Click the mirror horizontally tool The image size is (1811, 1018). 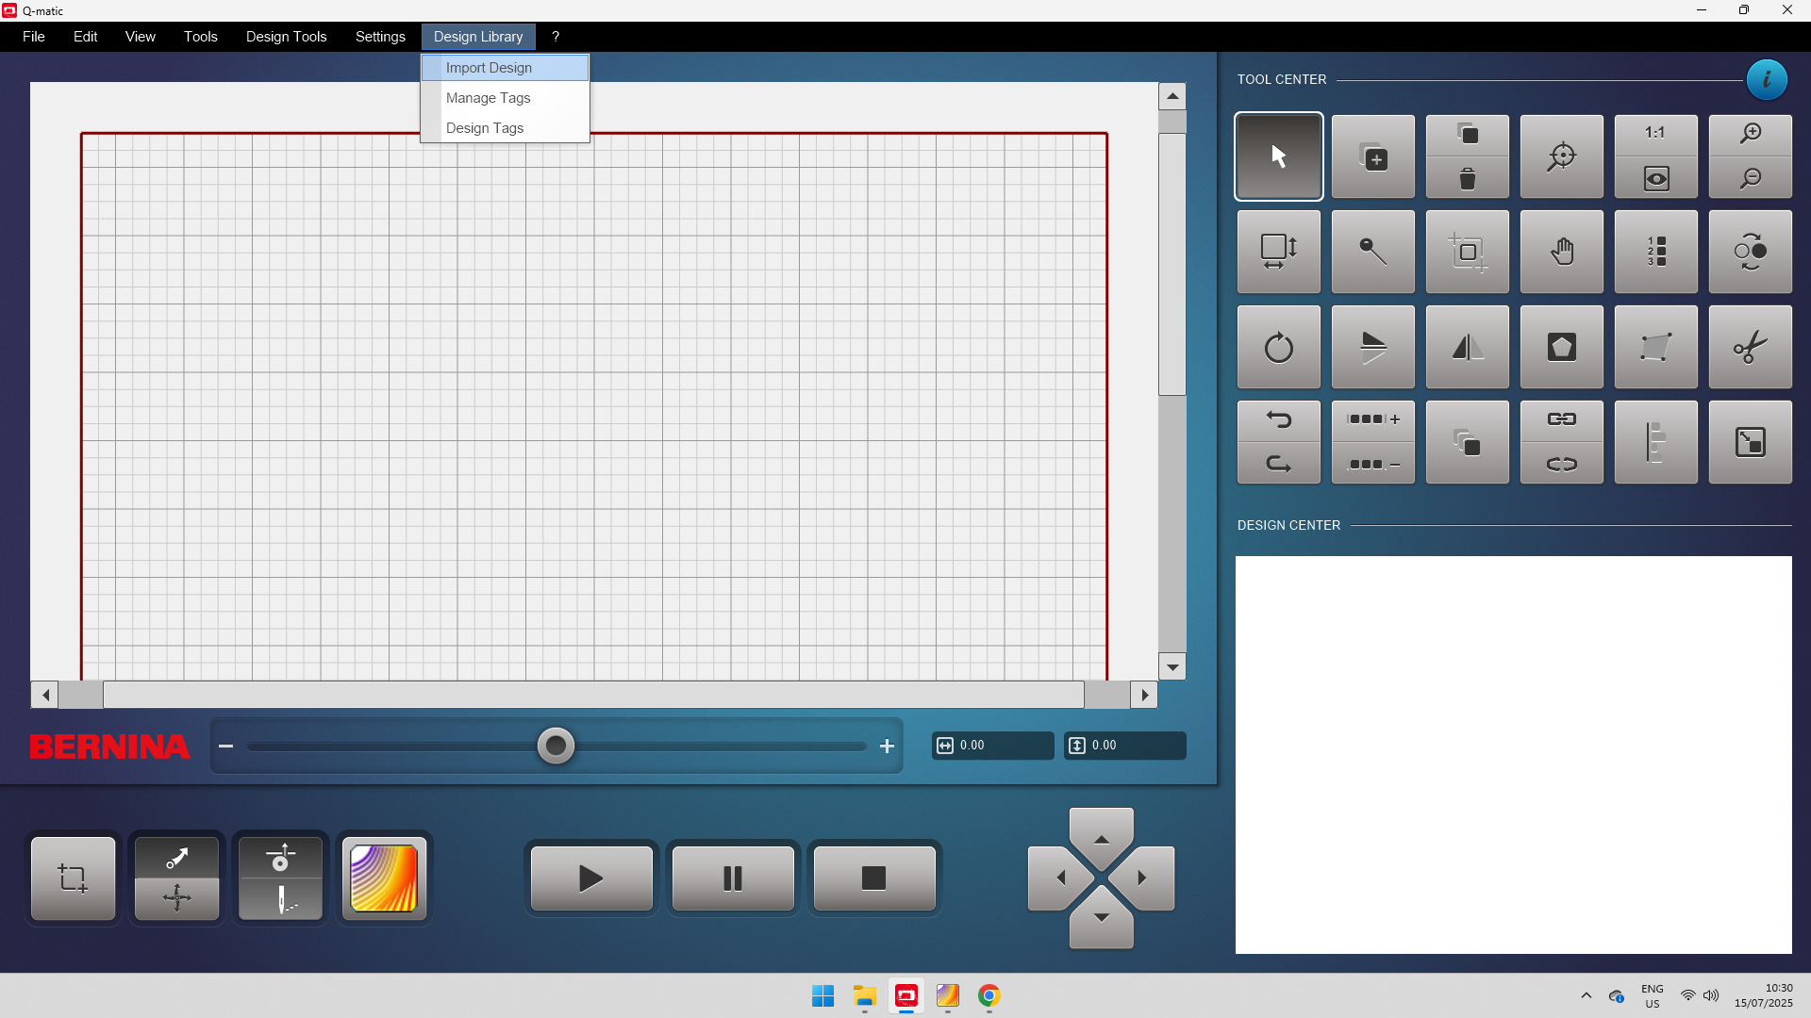coord(1467,347)
